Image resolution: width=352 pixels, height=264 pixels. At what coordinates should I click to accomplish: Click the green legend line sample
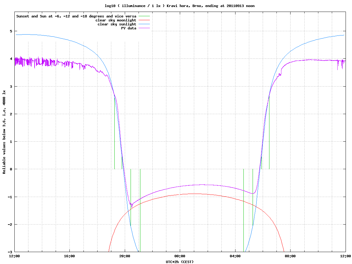coord(144,16)
